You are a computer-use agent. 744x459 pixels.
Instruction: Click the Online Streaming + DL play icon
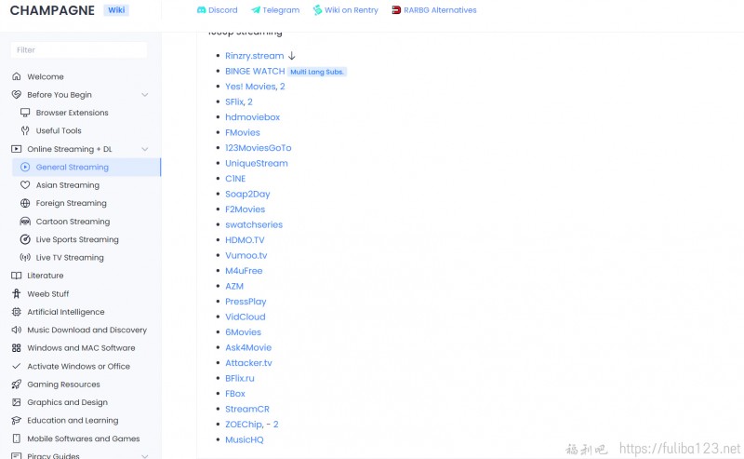[x=16, y=149]
